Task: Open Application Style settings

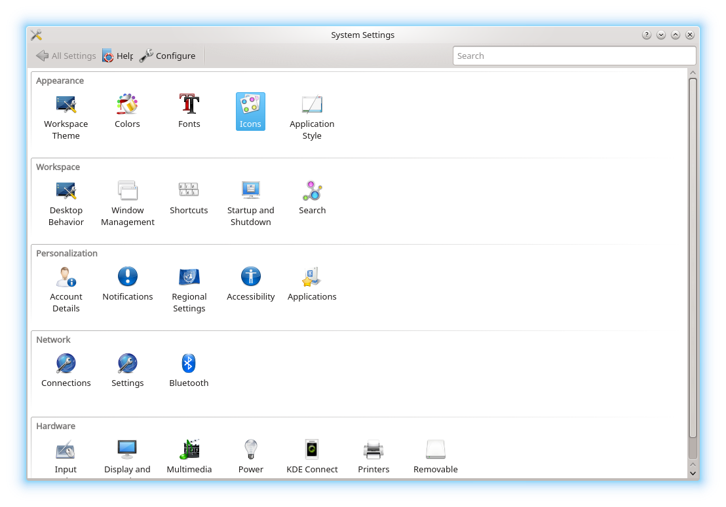Action: point(312,111)
